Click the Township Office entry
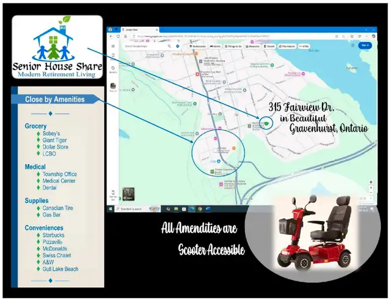The image size is (391, 301). point(60,174)
